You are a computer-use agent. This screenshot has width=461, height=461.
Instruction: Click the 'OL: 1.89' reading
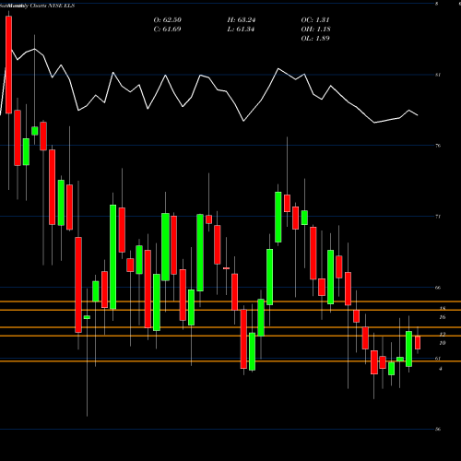point(315,39)
